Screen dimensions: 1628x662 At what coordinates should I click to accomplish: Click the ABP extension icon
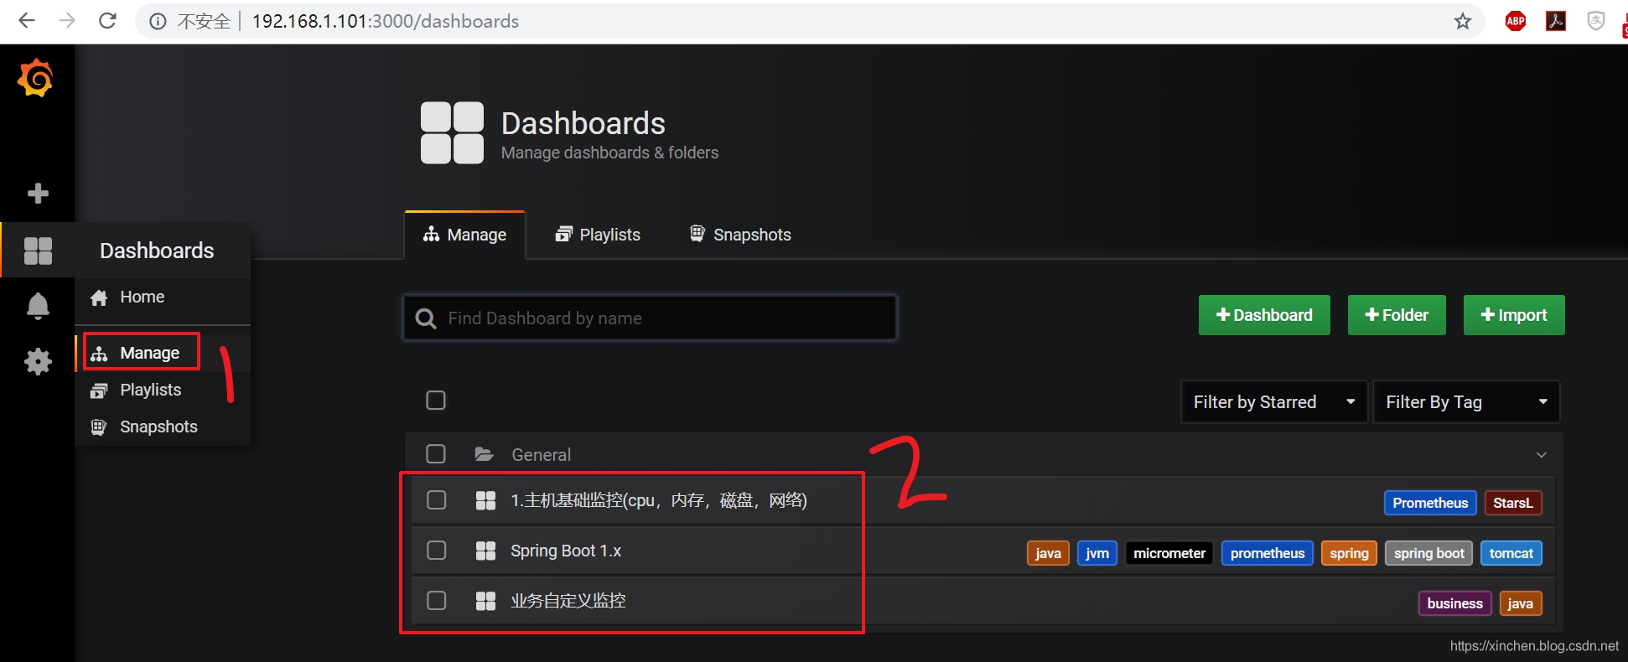click(x=1516, y=22)
